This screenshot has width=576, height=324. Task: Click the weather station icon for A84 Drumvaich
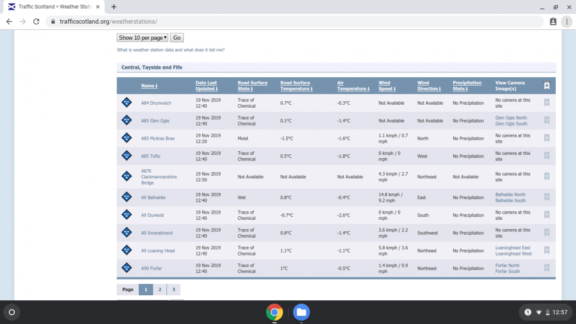click(127, 102)
